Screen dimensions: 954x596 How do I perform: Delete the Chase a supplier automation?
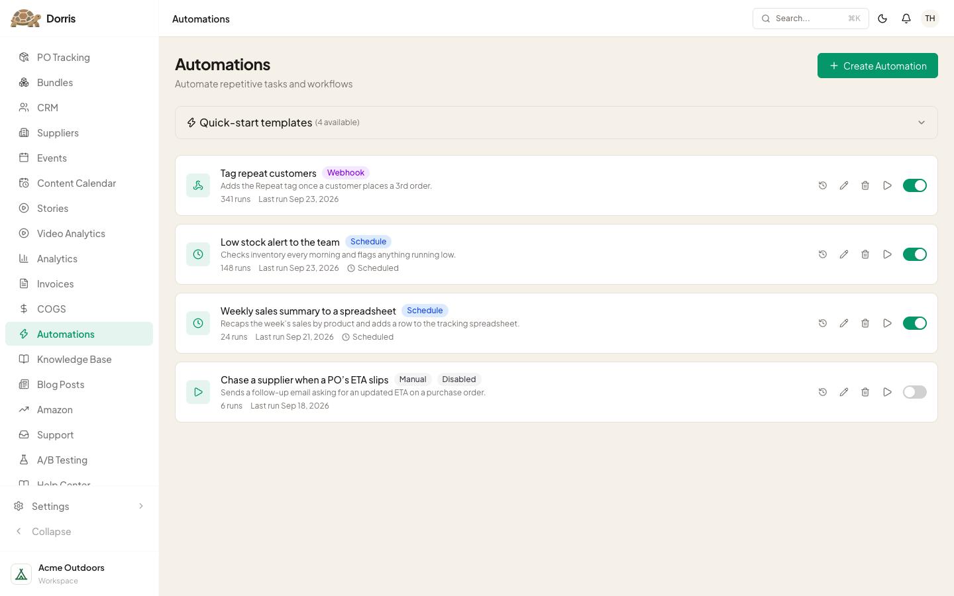(865, 392)
